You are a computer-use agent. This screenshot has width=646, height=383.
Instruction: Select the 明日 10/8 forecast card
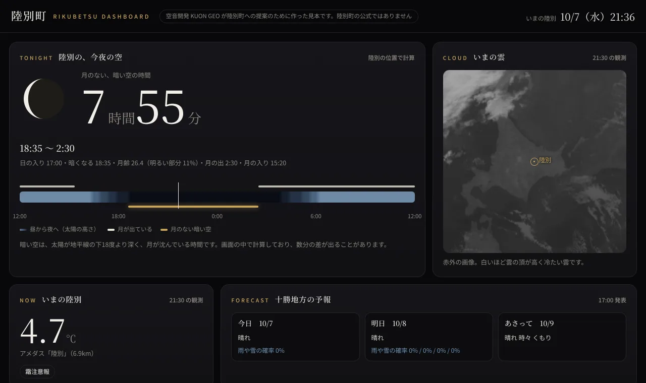(428, 337)
